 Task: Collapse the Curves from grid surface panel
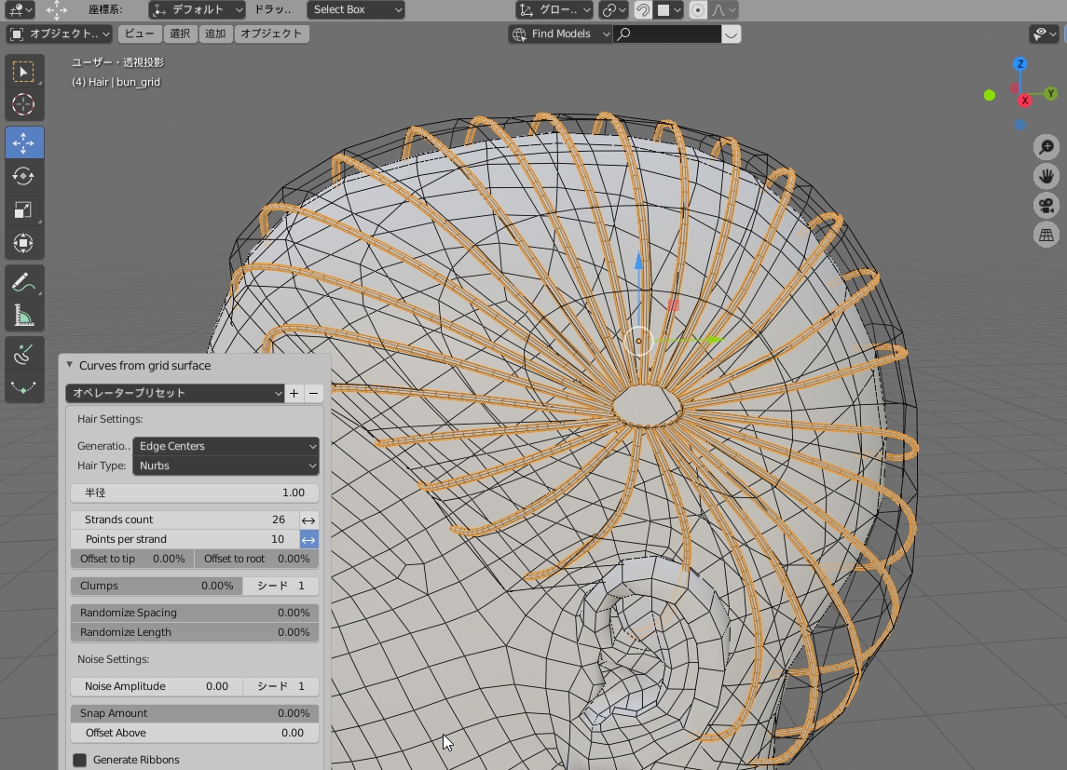click(70, 366)
